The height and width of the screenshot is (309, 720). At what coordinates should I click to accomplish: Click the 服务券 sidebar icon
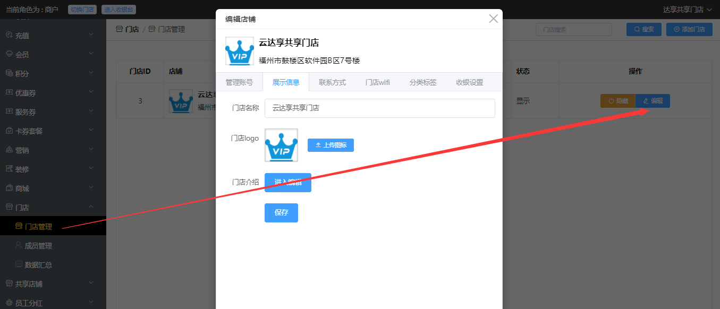9,111
